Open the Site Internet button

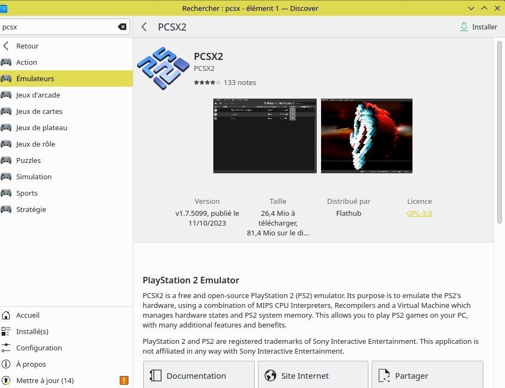coord(313,375)
